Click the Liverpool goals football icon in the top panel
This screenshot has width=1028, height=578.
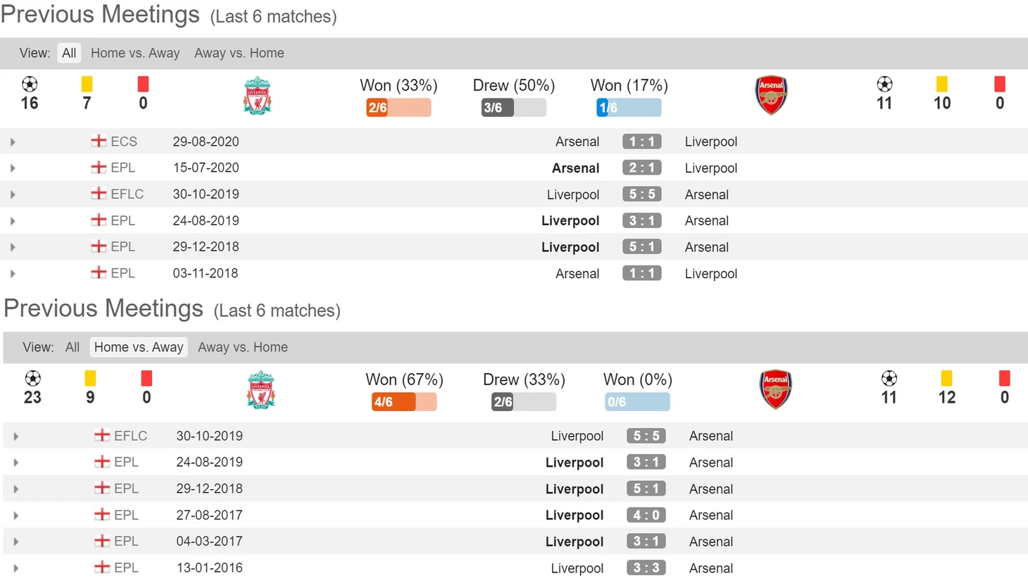(30, 84)
